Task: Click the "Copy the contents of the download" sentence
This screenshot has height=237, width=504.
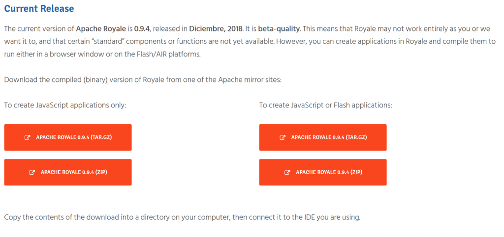Action: tap(182, 217)
